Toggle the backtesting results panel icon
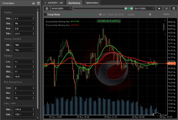Screen dimensions: 178x120 174,9
